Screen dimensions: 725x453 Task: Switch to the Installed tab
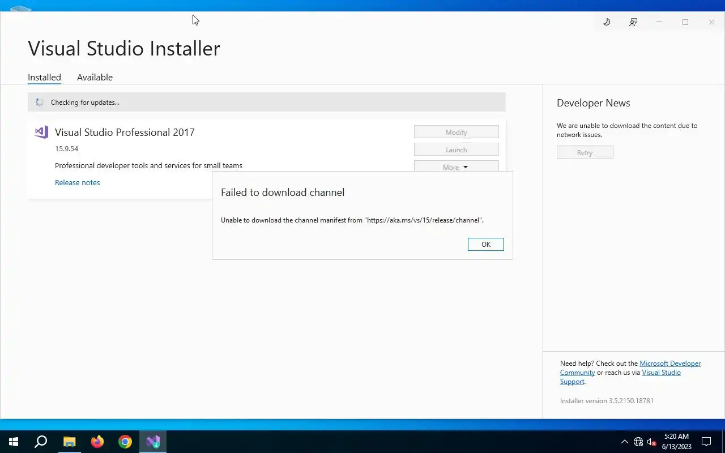[x=44, y=78]
